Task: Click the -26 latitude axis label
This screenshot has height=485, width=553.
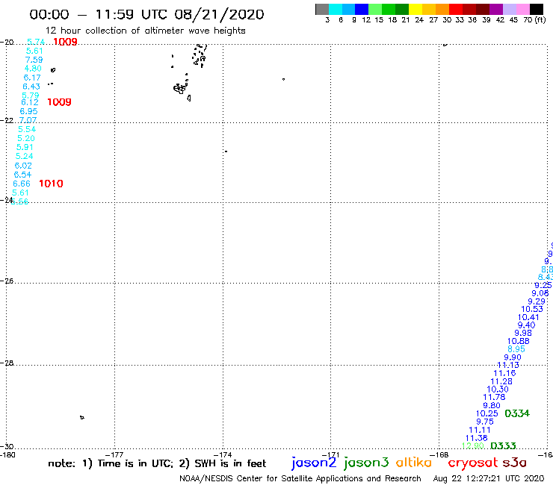Action: [x=7, y=281]
